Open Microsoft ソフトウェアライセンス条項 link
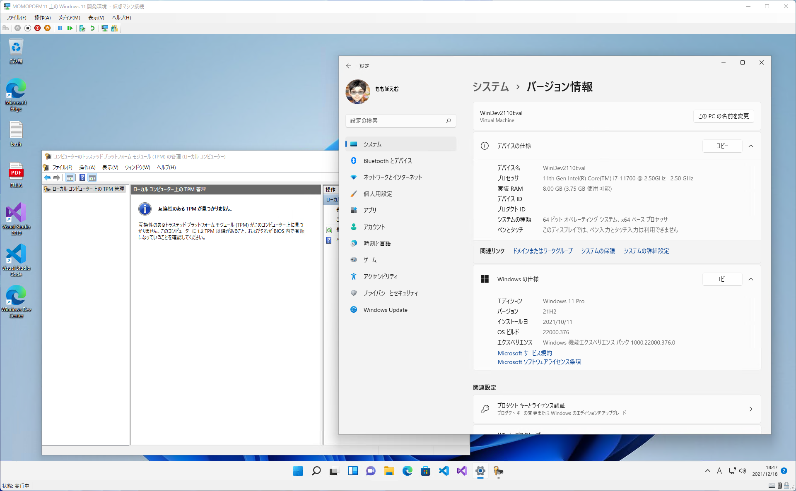The height and width of the screenshot is (491, 796). [x=539, y=362]
